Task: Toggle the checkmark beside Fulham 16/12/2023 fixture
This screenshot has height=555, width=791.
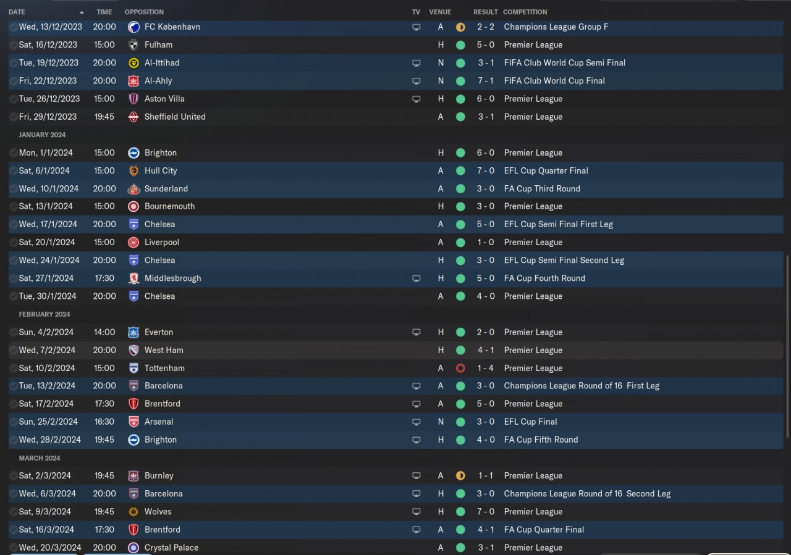Action: point(14,45)
